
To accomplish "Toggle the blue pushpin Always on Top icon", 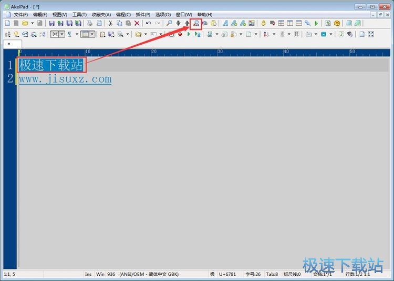I will click(x=307, y=23).
